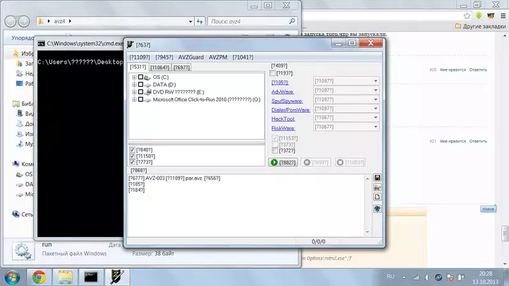509x286 pixels.
Task: Click the AdvWare link
Action: tap(283, 92)
